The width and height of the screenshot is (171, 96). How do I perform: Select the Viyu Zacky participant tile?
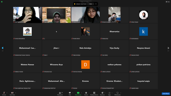114,48
